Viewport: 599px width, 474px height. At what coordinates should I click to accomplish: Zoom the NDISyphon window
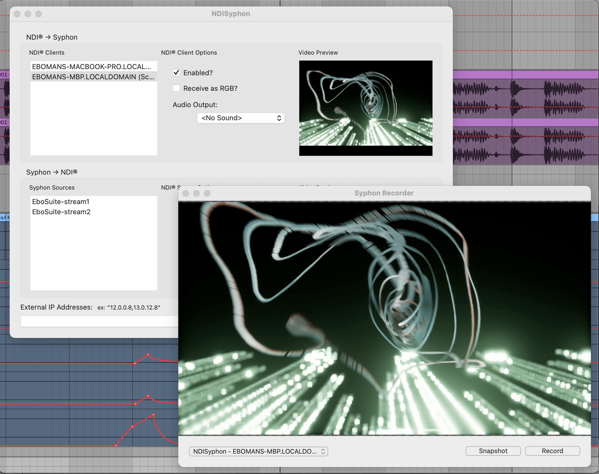click(39, 14)
